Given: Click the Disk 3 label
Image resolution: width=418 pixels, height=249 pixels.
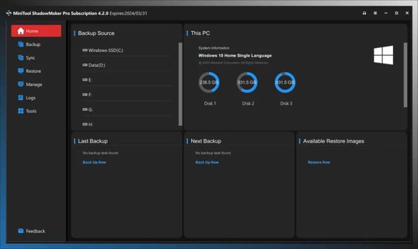Looking at the screenshot, I should click(x=286, y=104).
